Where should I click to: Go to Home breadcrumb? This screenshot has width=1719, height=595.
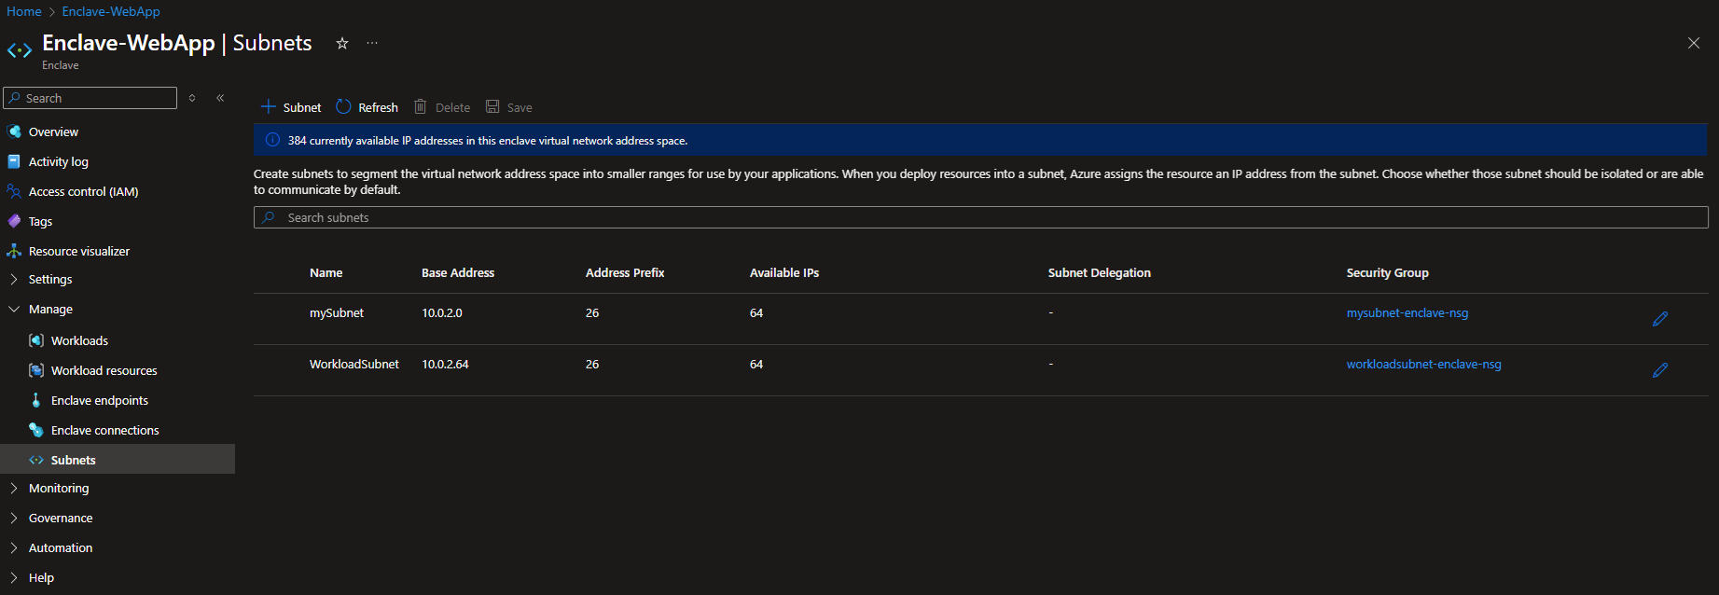(x=24, y=11)
